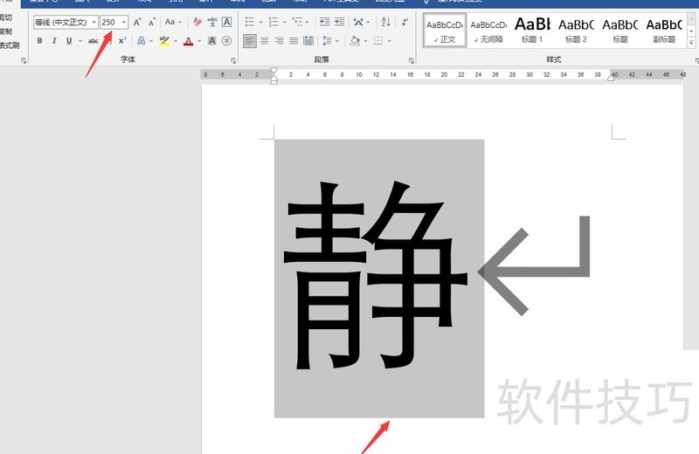699x454 pixels.
Task: Expand highlight color options arrow
Action: 176,41
